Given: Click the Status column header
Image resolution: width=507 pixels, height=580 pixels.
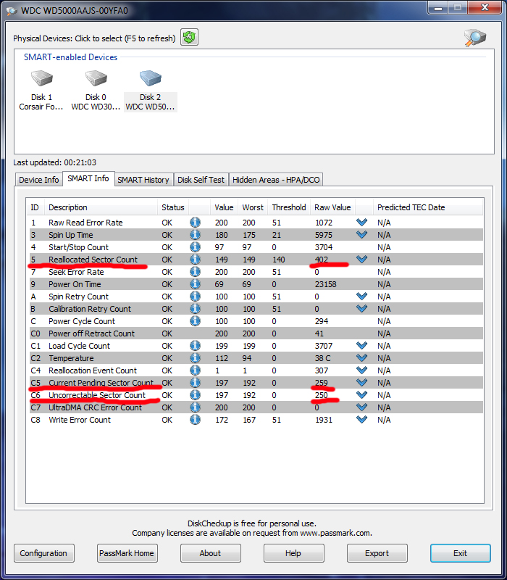Looking at the screenshot, I should point(173,207).
